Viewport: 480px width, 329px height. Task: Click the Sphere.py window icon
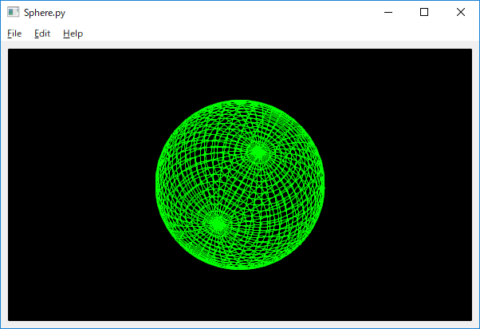pyautogui.click(x=14, y=12)
